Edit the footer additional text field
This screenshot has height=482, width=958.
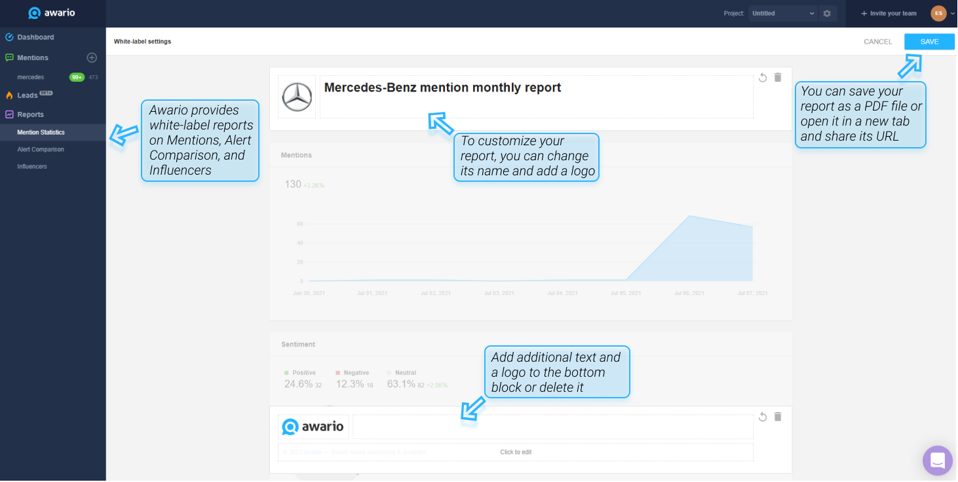pyautogui.click(x=553, y=426)
